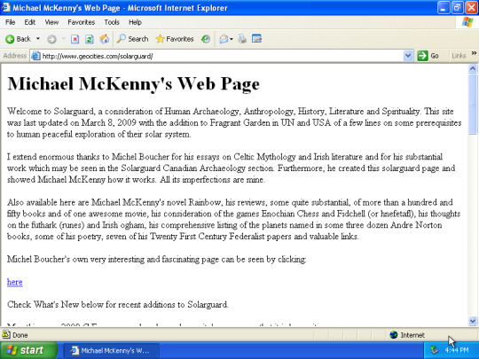Click the green Go button

(x=428, y=56)
